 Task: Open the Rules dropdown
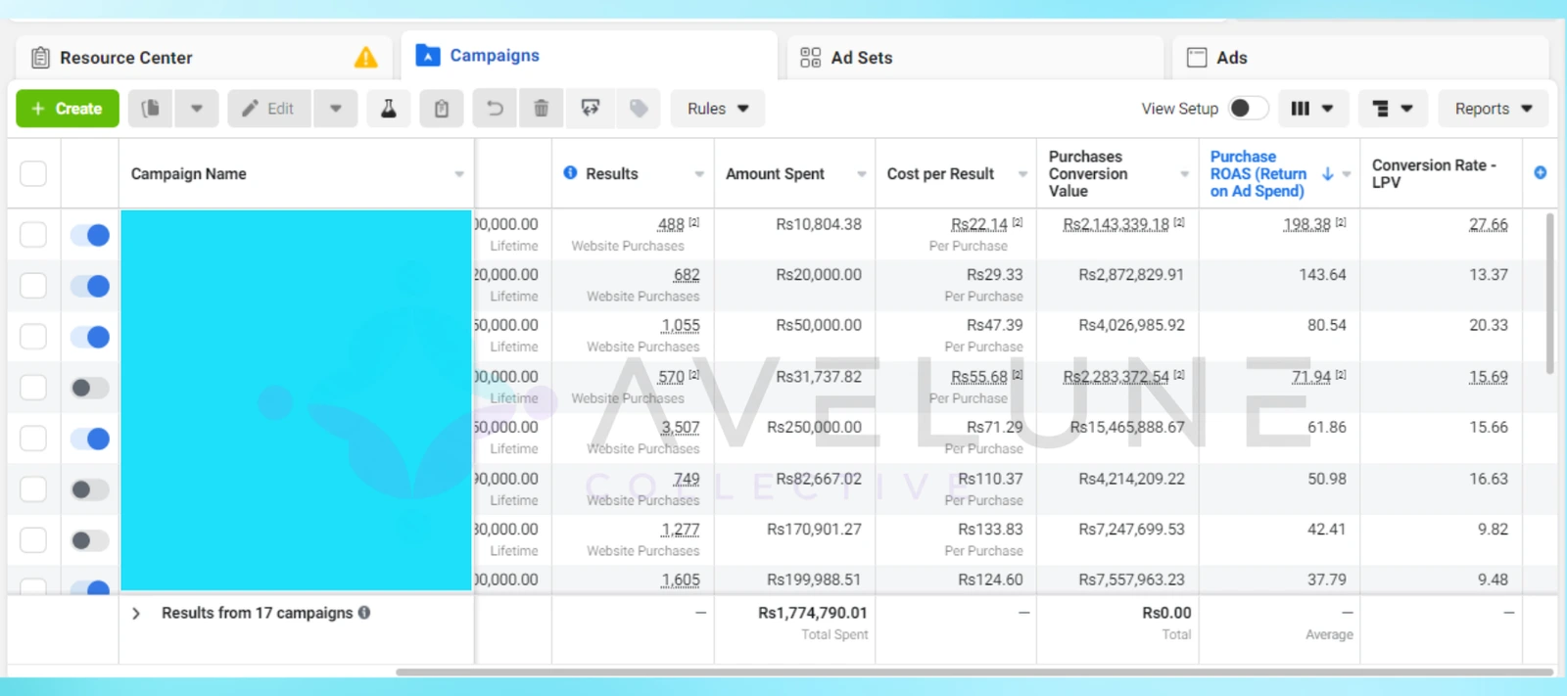click(718, 109)
